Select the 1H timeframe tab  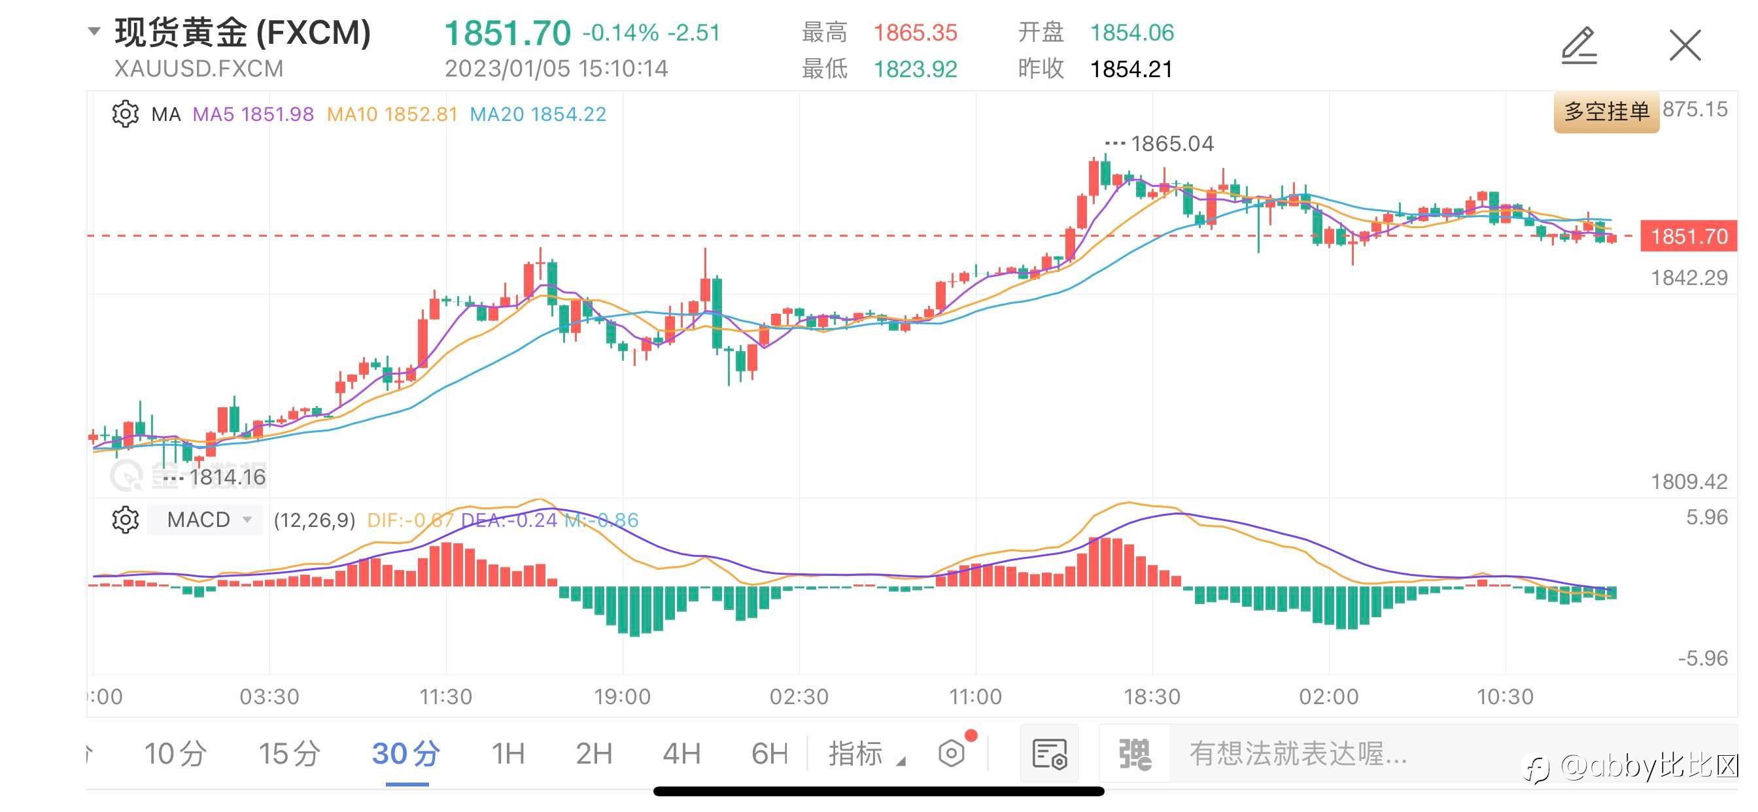(508, 754)
